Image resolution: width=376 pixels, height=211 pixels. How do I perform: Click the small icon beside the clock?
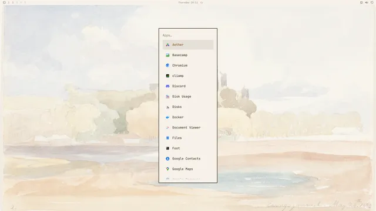coord(202,2)
